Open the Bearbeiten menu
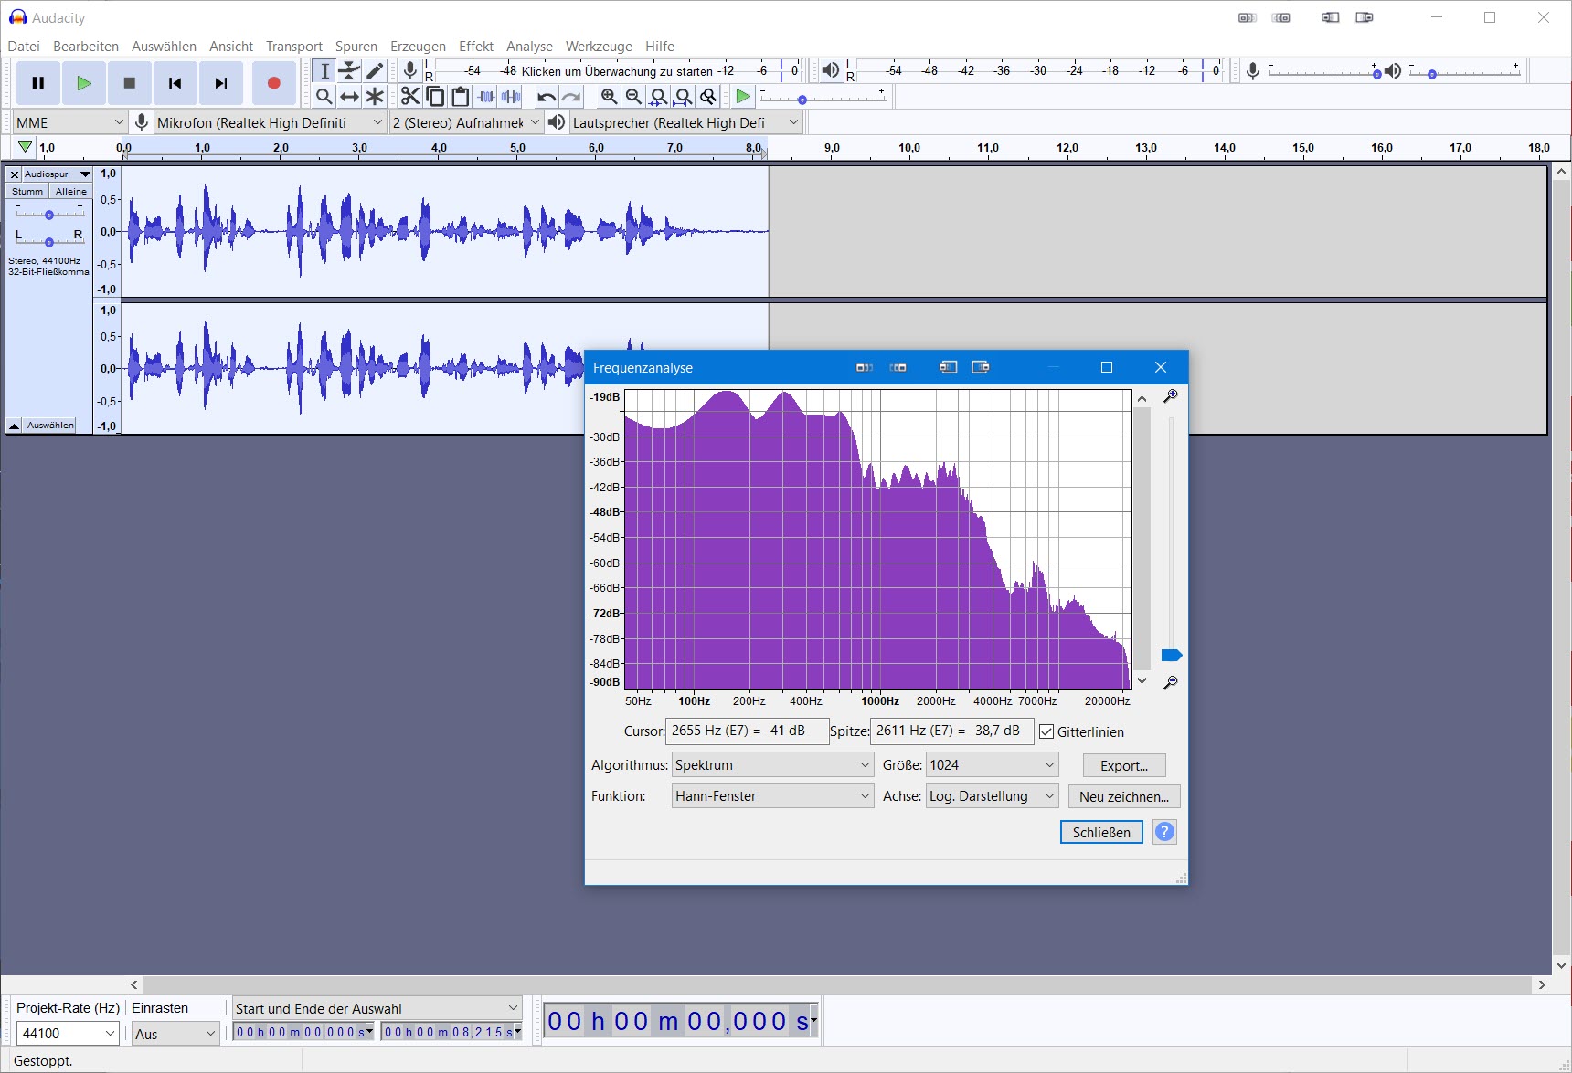Image resolution: width=1572 pixels, height=1073 pixels. 86,47
